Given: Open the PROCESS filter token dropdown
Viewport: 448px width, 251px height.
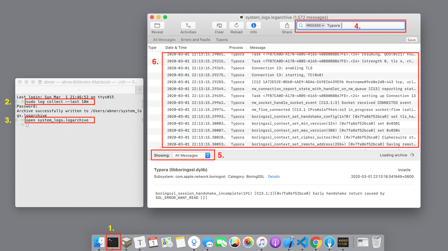Looking at the screenshot, I should [315, 26].
